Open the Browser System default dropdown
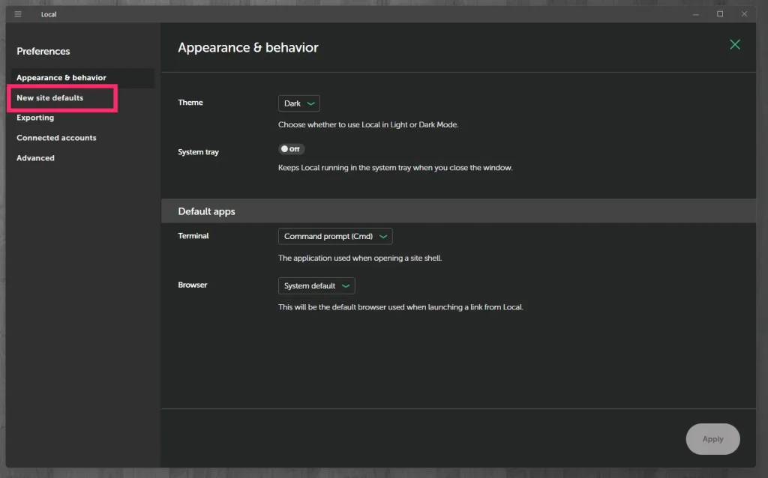Image resolution: width=768 pixels, height=478 pixels. [316, 285]
